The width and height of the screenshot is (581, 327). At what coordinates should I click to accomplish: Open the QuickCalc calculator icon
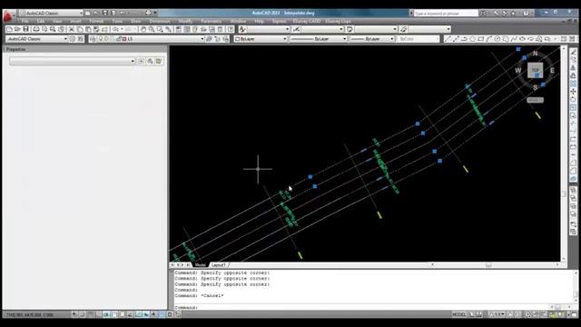click(221, 29)
